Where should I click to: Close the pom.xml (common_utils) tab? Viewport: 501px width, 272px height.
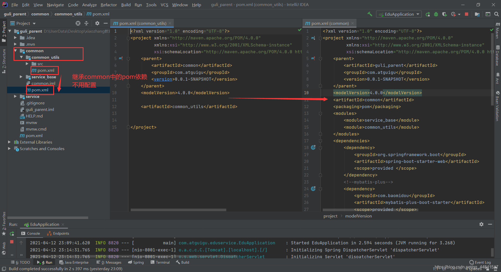pyautogui.click(x=170, y=23)
